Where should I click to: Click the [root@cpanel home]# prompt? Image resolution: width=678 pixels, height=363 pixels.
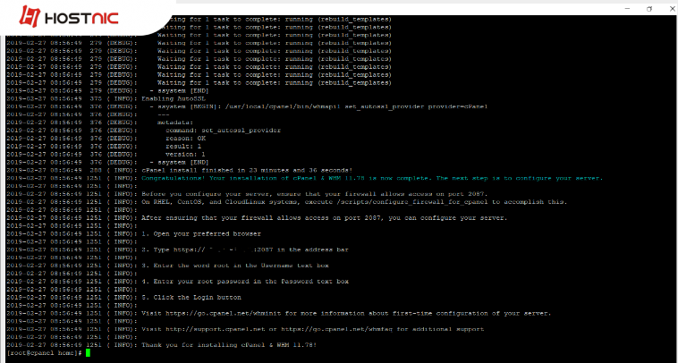click(45, 353)
